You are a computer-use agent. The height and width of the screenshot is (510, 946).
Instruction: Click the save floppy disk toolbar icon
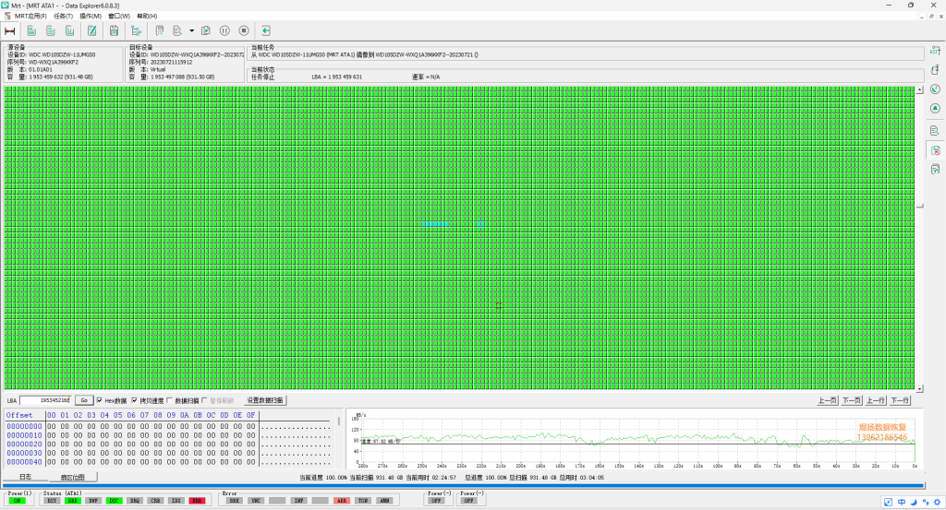(114, 30)
